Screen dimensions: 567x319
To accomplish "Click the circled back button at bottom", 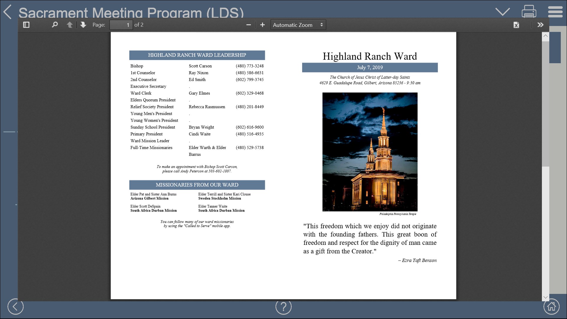I will [15, 307].
